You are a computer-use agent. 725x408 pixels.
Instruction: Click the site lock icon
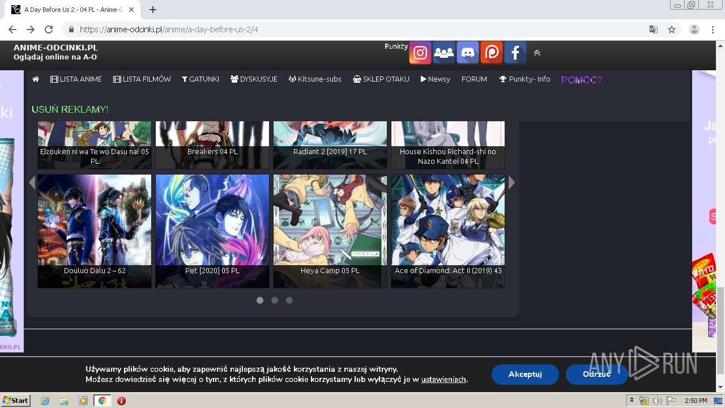[x=71, y=29]
